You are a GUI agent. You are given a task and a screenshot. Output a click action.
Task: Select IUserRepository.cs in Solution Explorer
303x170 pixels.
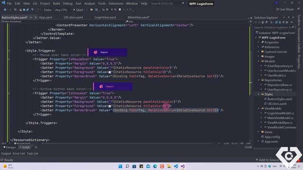pos(280,66)
